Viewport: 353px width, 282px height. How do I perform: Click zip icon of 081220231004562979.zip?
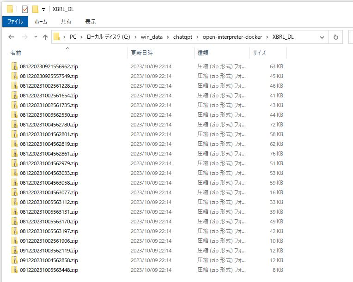pyautogui.click(x=14, y=163)
